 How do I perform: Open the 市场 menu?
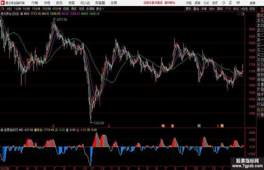[47, 3]
